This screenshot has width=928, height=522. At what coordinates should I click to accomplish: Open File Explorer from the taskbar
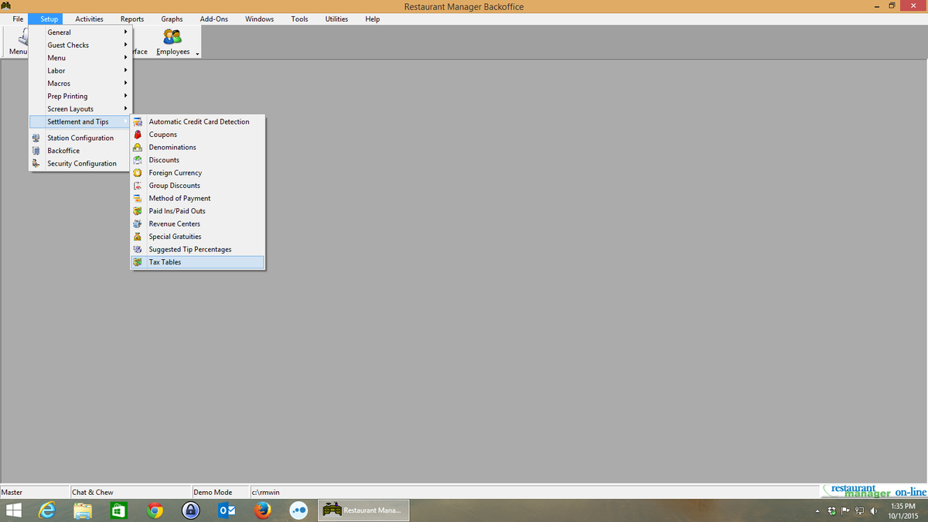tap(84, 510)
